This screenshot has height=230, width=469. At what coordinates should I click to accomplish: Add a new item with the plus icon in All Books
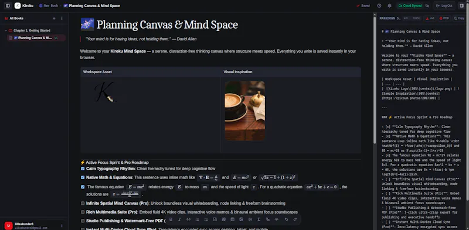click(x=54, y=19)
